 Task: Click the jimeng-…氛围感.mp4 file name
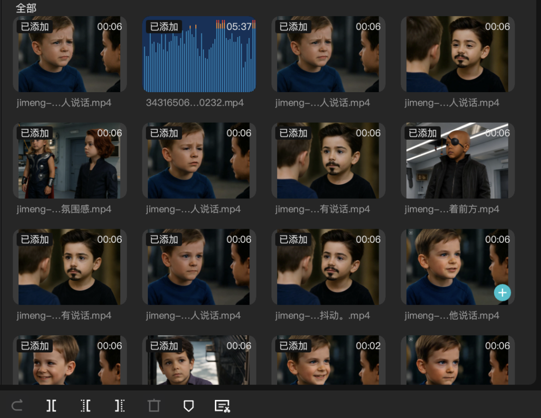point(64,209)
